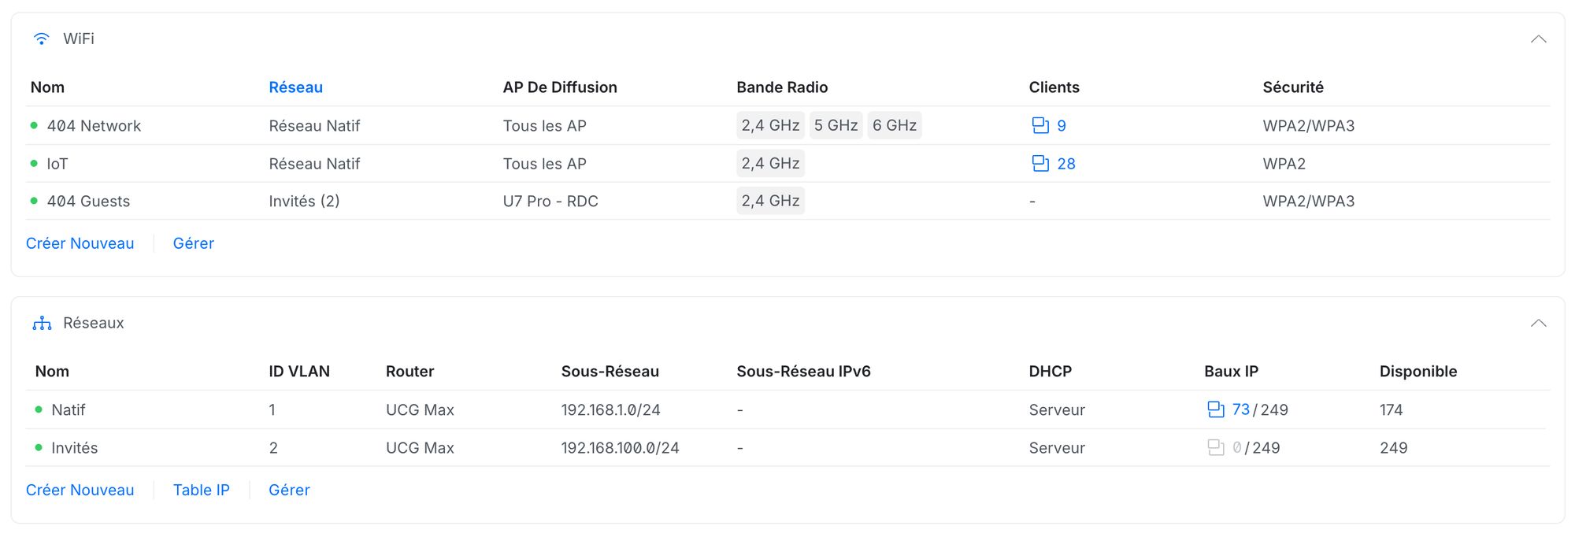Click IP lease icon for Natif network
Viewport: 1575px width, 537px height.
[x=1215, y=409]
